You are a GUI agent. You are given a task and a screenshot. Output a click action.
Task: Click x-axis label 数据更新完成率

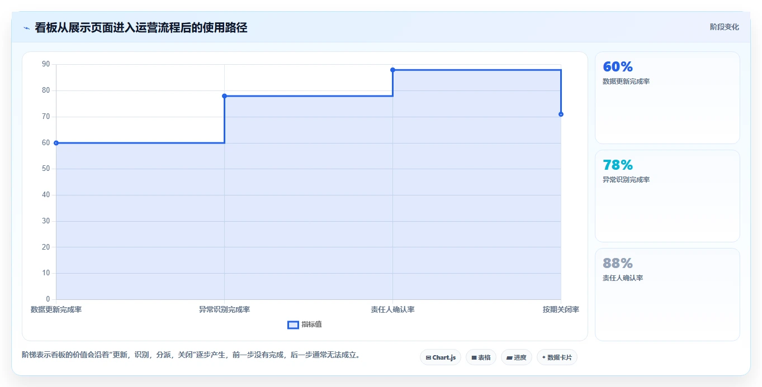(x=56, y=309)
